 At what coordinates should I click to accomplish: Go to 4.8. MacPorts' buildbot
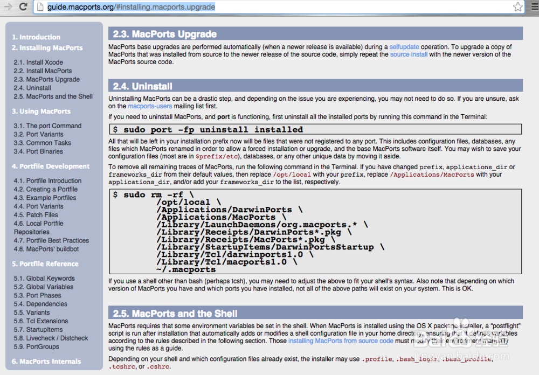pyautogui.click(x=46, y=249)
